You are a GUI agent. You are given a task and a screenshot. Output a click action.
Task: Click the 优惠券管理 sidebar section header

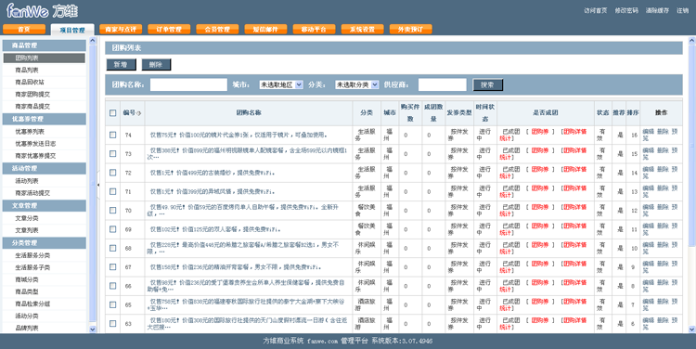[x=45, y=119]
